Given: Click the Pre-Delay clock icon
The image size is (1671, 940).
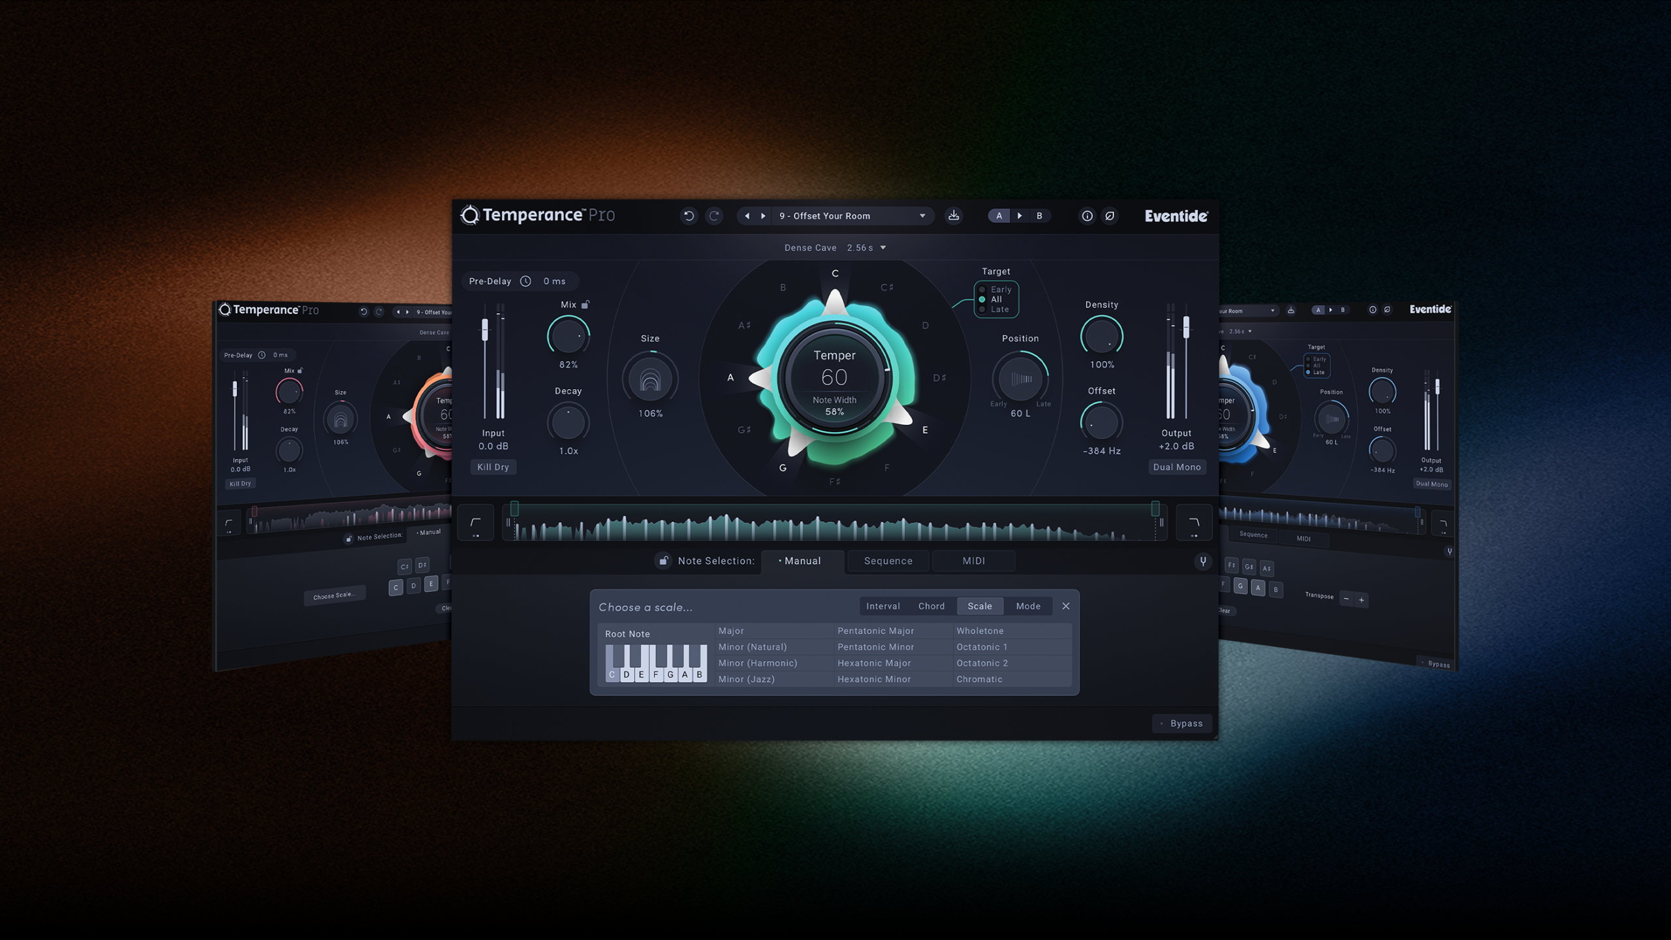Looking at the screenshot, I should point(526,281).
